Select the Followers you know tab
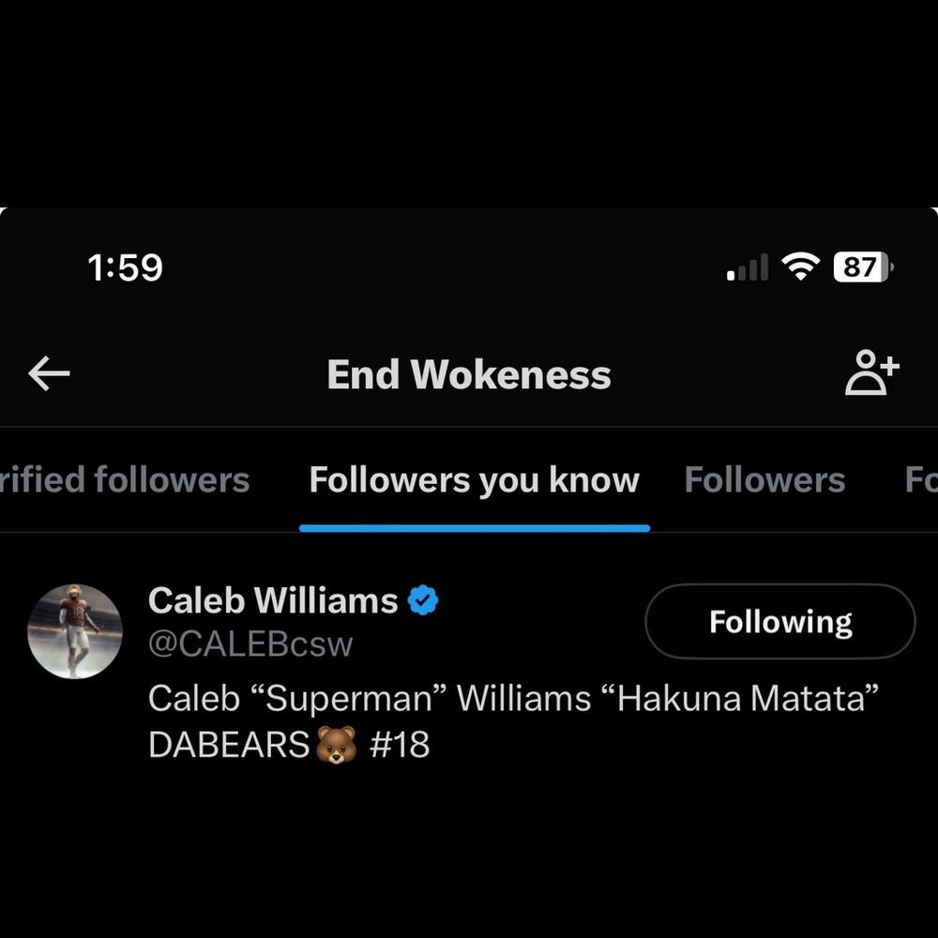Image resolution: width=938 pixels, height=938 pixels. pos(474,480)
